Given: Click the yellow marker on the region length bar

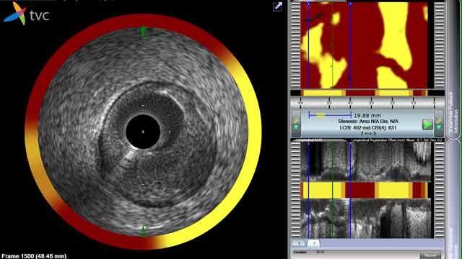Looking at the screenshot, I should pyautogui.click(x=320, y=115).
